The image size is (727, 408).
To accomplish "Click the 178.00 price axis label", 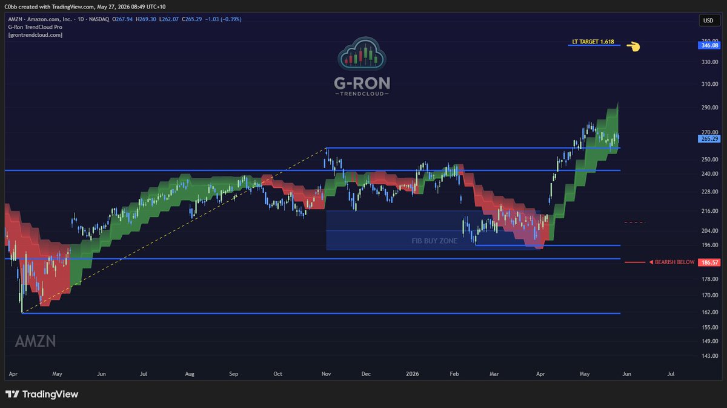I will 710,279.
